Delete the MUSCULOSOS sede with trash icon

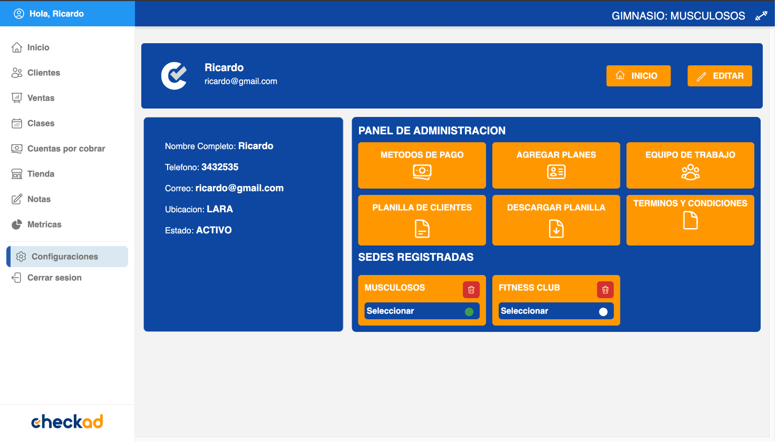click(471, 290)
